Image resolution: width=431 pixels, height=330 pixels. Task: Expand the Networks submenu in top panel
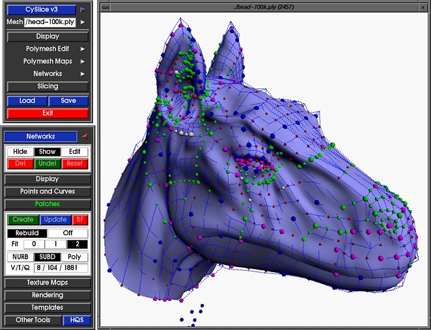[x=83, y=74]
